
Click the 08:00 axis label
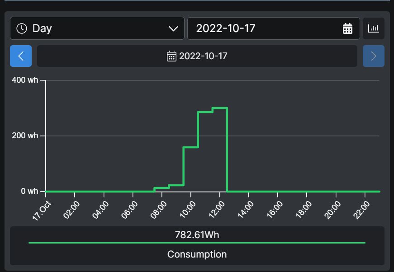point(159,210)
